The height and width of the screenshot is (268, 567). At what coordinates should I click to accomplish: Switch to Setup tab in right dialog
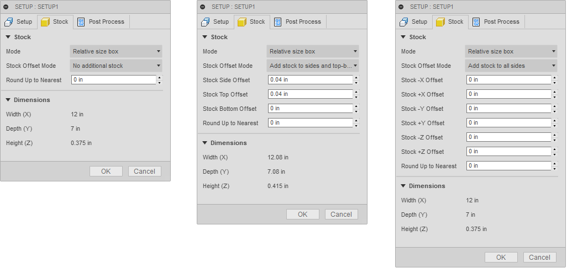pyautogui.click(x=414, y=22)
